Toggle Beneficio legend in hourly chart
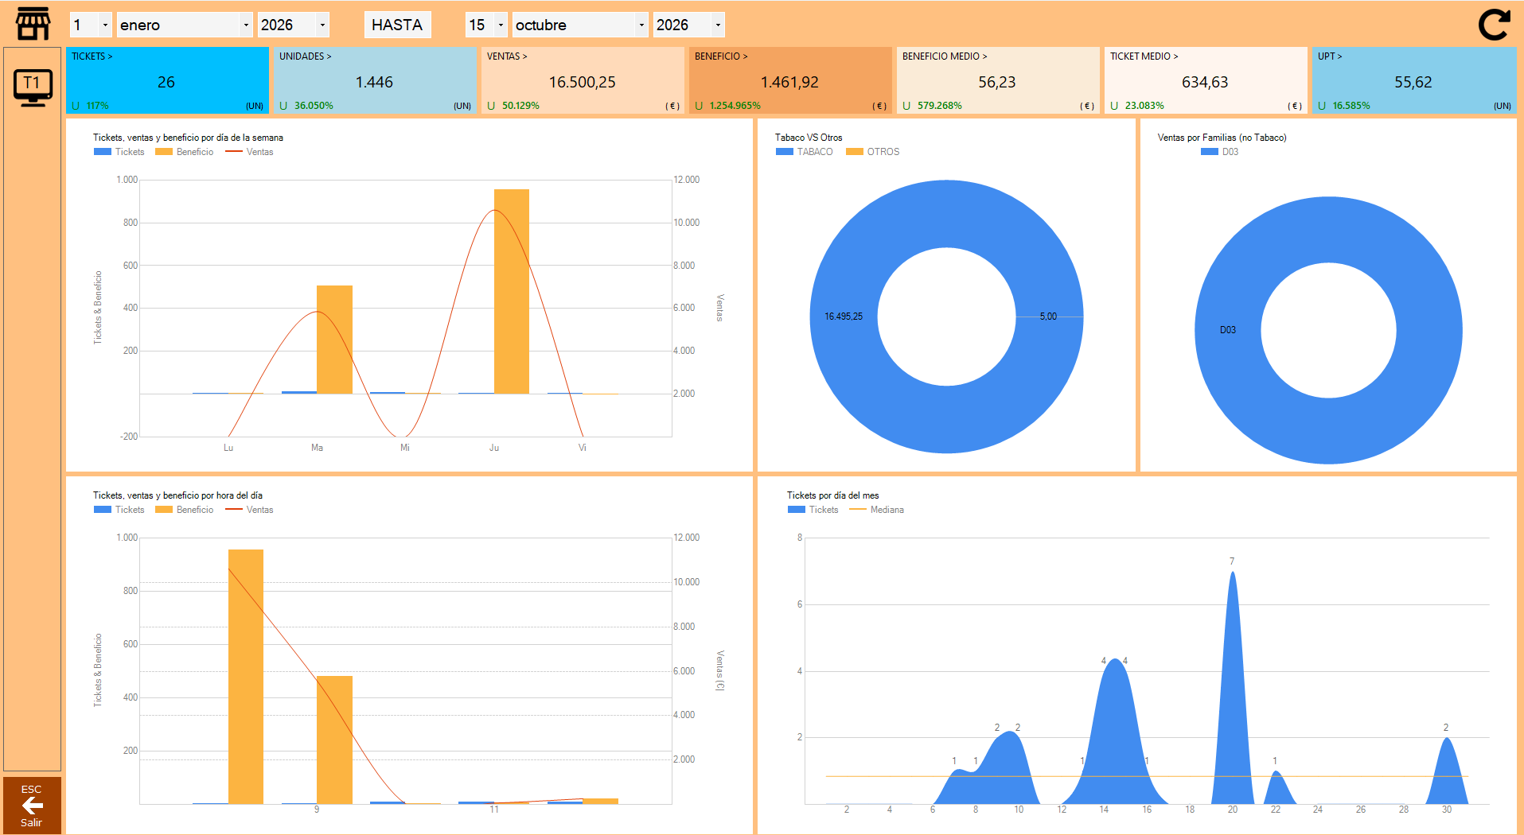Screen dimensions: 1524x835 (185, 510)
